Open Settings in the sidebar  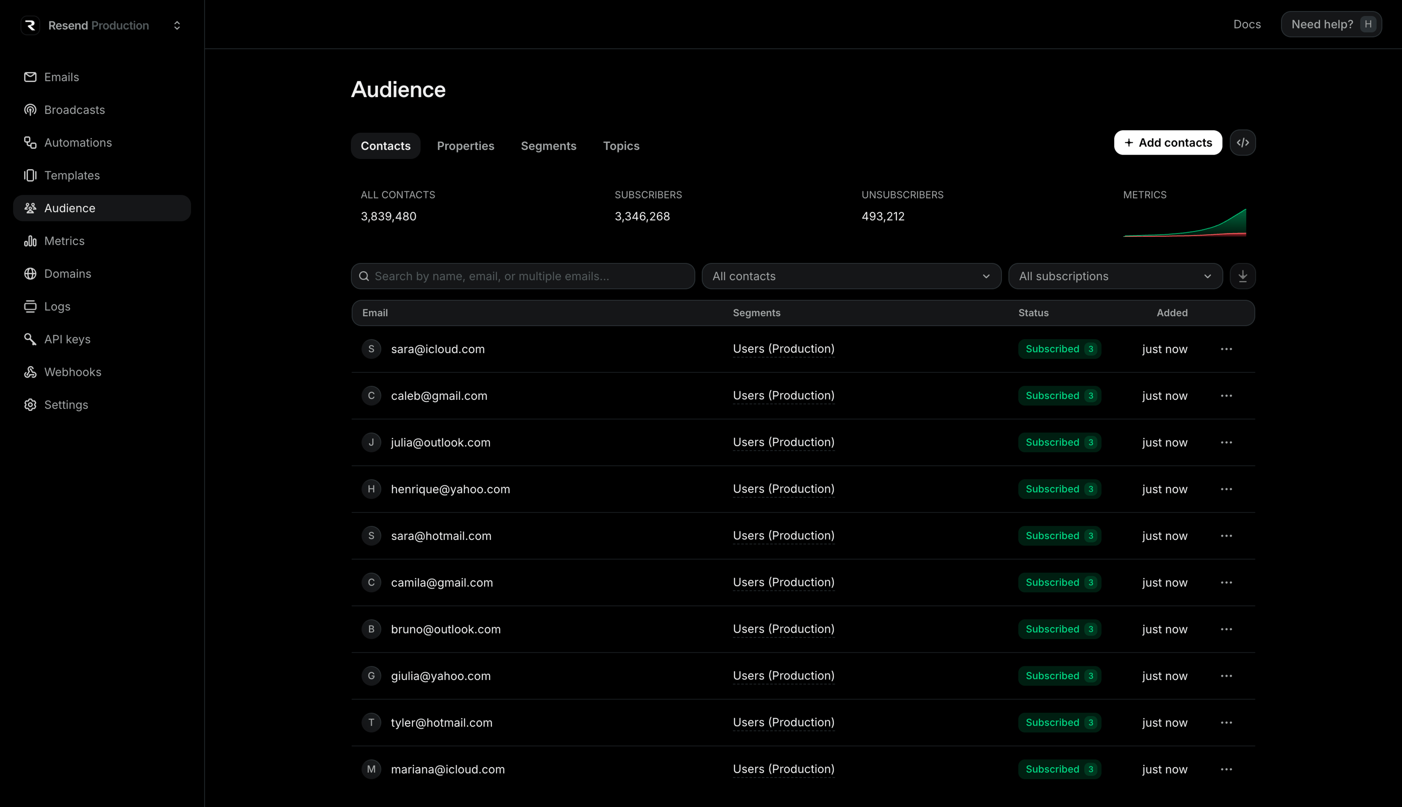point(102,404)
